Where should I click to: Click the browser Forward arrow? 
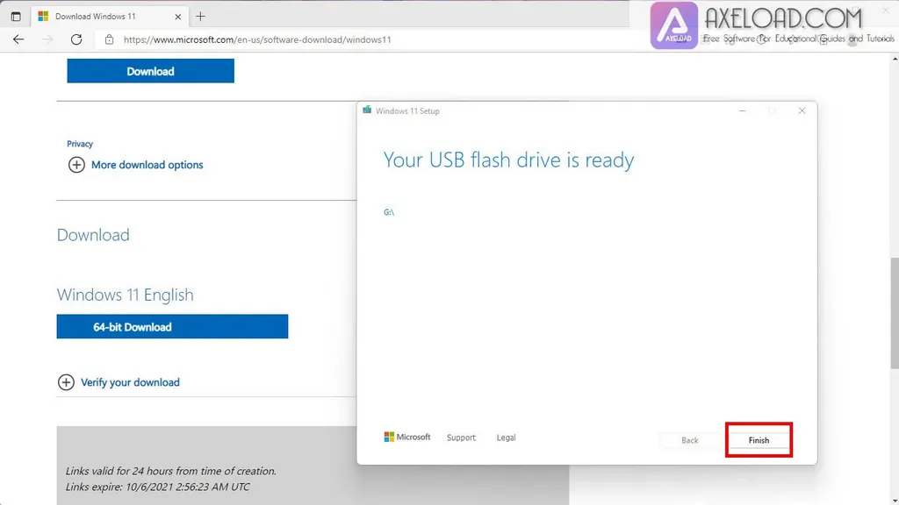47,39
